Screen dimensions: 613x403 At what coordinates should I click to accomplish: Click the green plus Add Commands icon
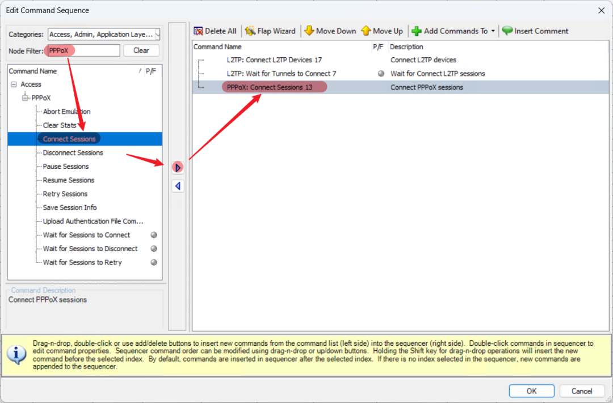coord(417,31)
